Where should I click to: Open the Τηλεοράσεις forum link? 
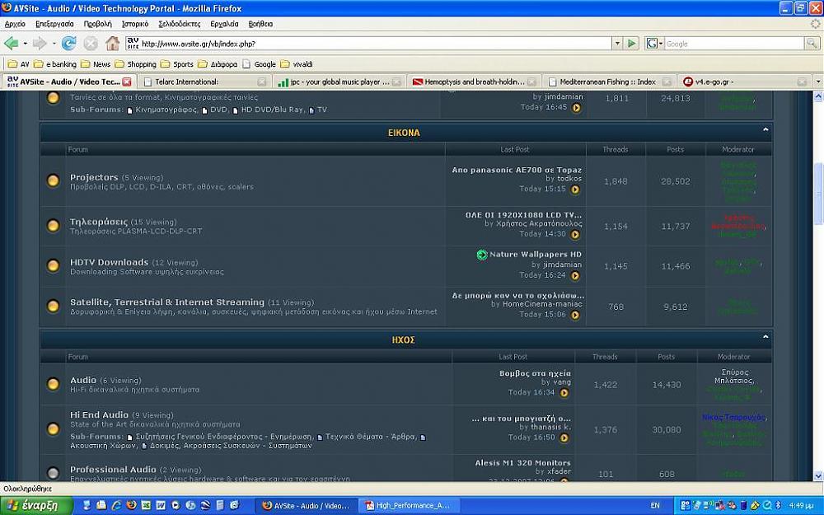(98, 222)
